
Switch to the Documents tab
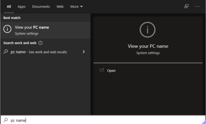click(x=41, y=6)
